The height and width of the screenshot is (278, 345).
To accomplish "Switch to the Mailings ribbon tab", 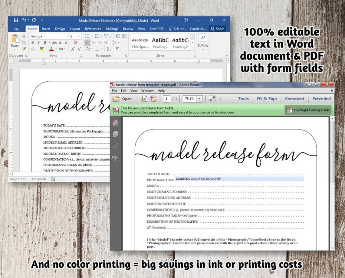I will pyautogui.click(x=112, y=29).
